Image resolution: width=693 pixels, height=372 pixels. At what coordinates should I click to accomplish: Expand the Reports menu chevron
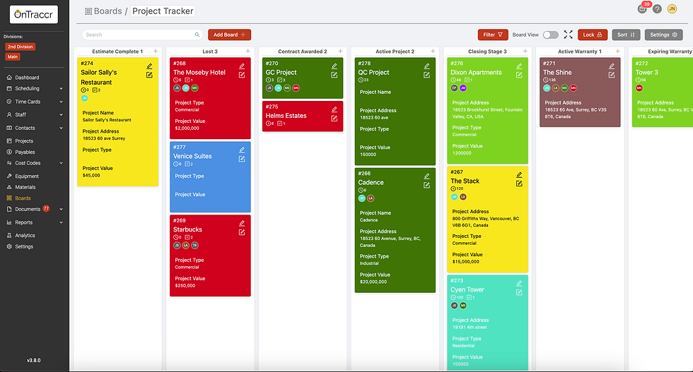point(61,222)
